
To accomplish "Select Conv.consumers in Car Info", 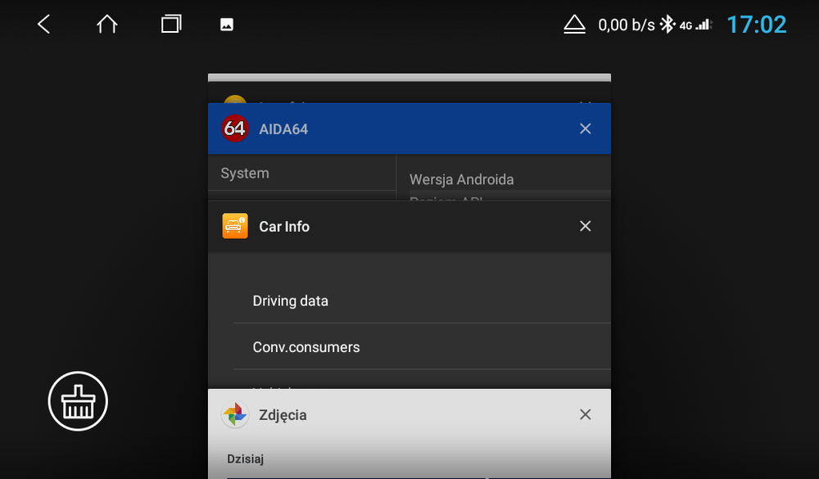I will pyautogui.click(x=306, y=347).
